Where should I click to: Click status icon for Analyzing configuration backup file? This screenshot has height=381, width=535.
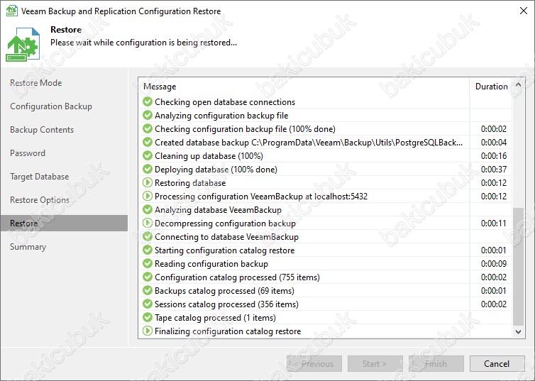(148, 115)
